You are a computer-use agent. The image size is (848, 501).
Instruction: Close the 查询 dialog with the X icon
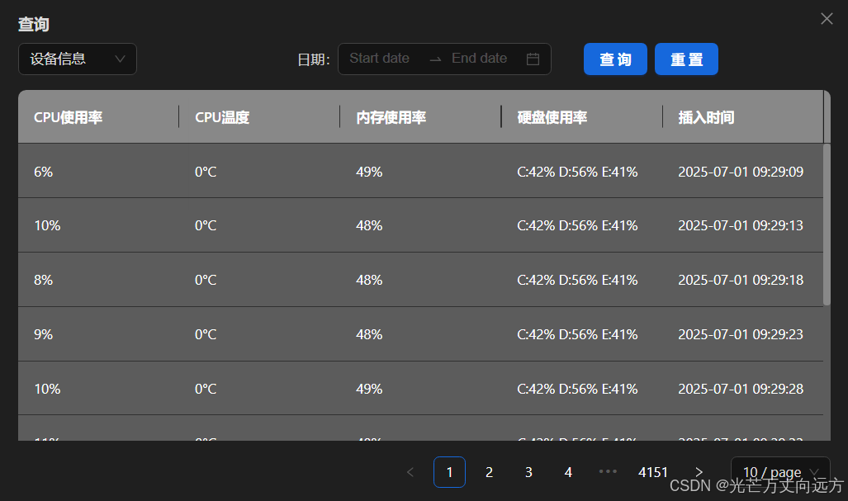coord(827,19)
